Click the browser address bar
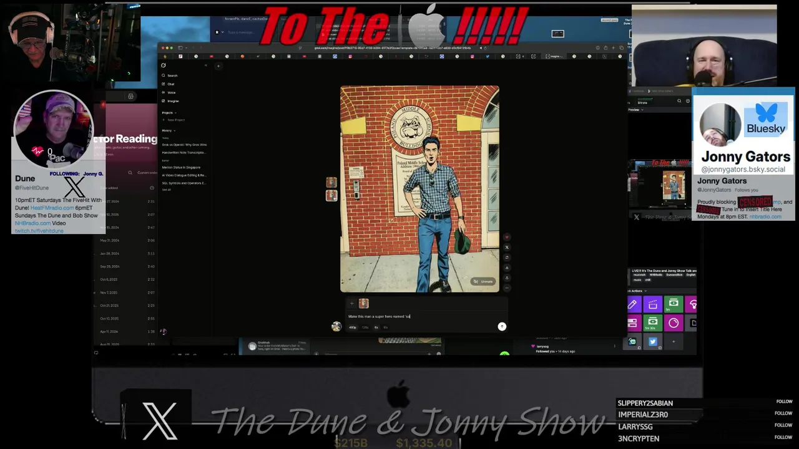This screenshot has width=799, height=449. point(393,47)
